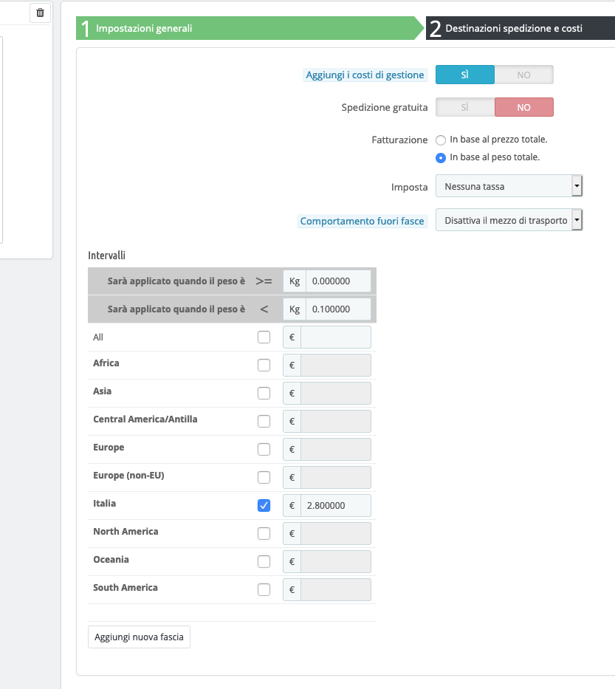Click the Aggiungi i costi di gestione label
This screenshot has width=615, height=689.
(365, 75)
